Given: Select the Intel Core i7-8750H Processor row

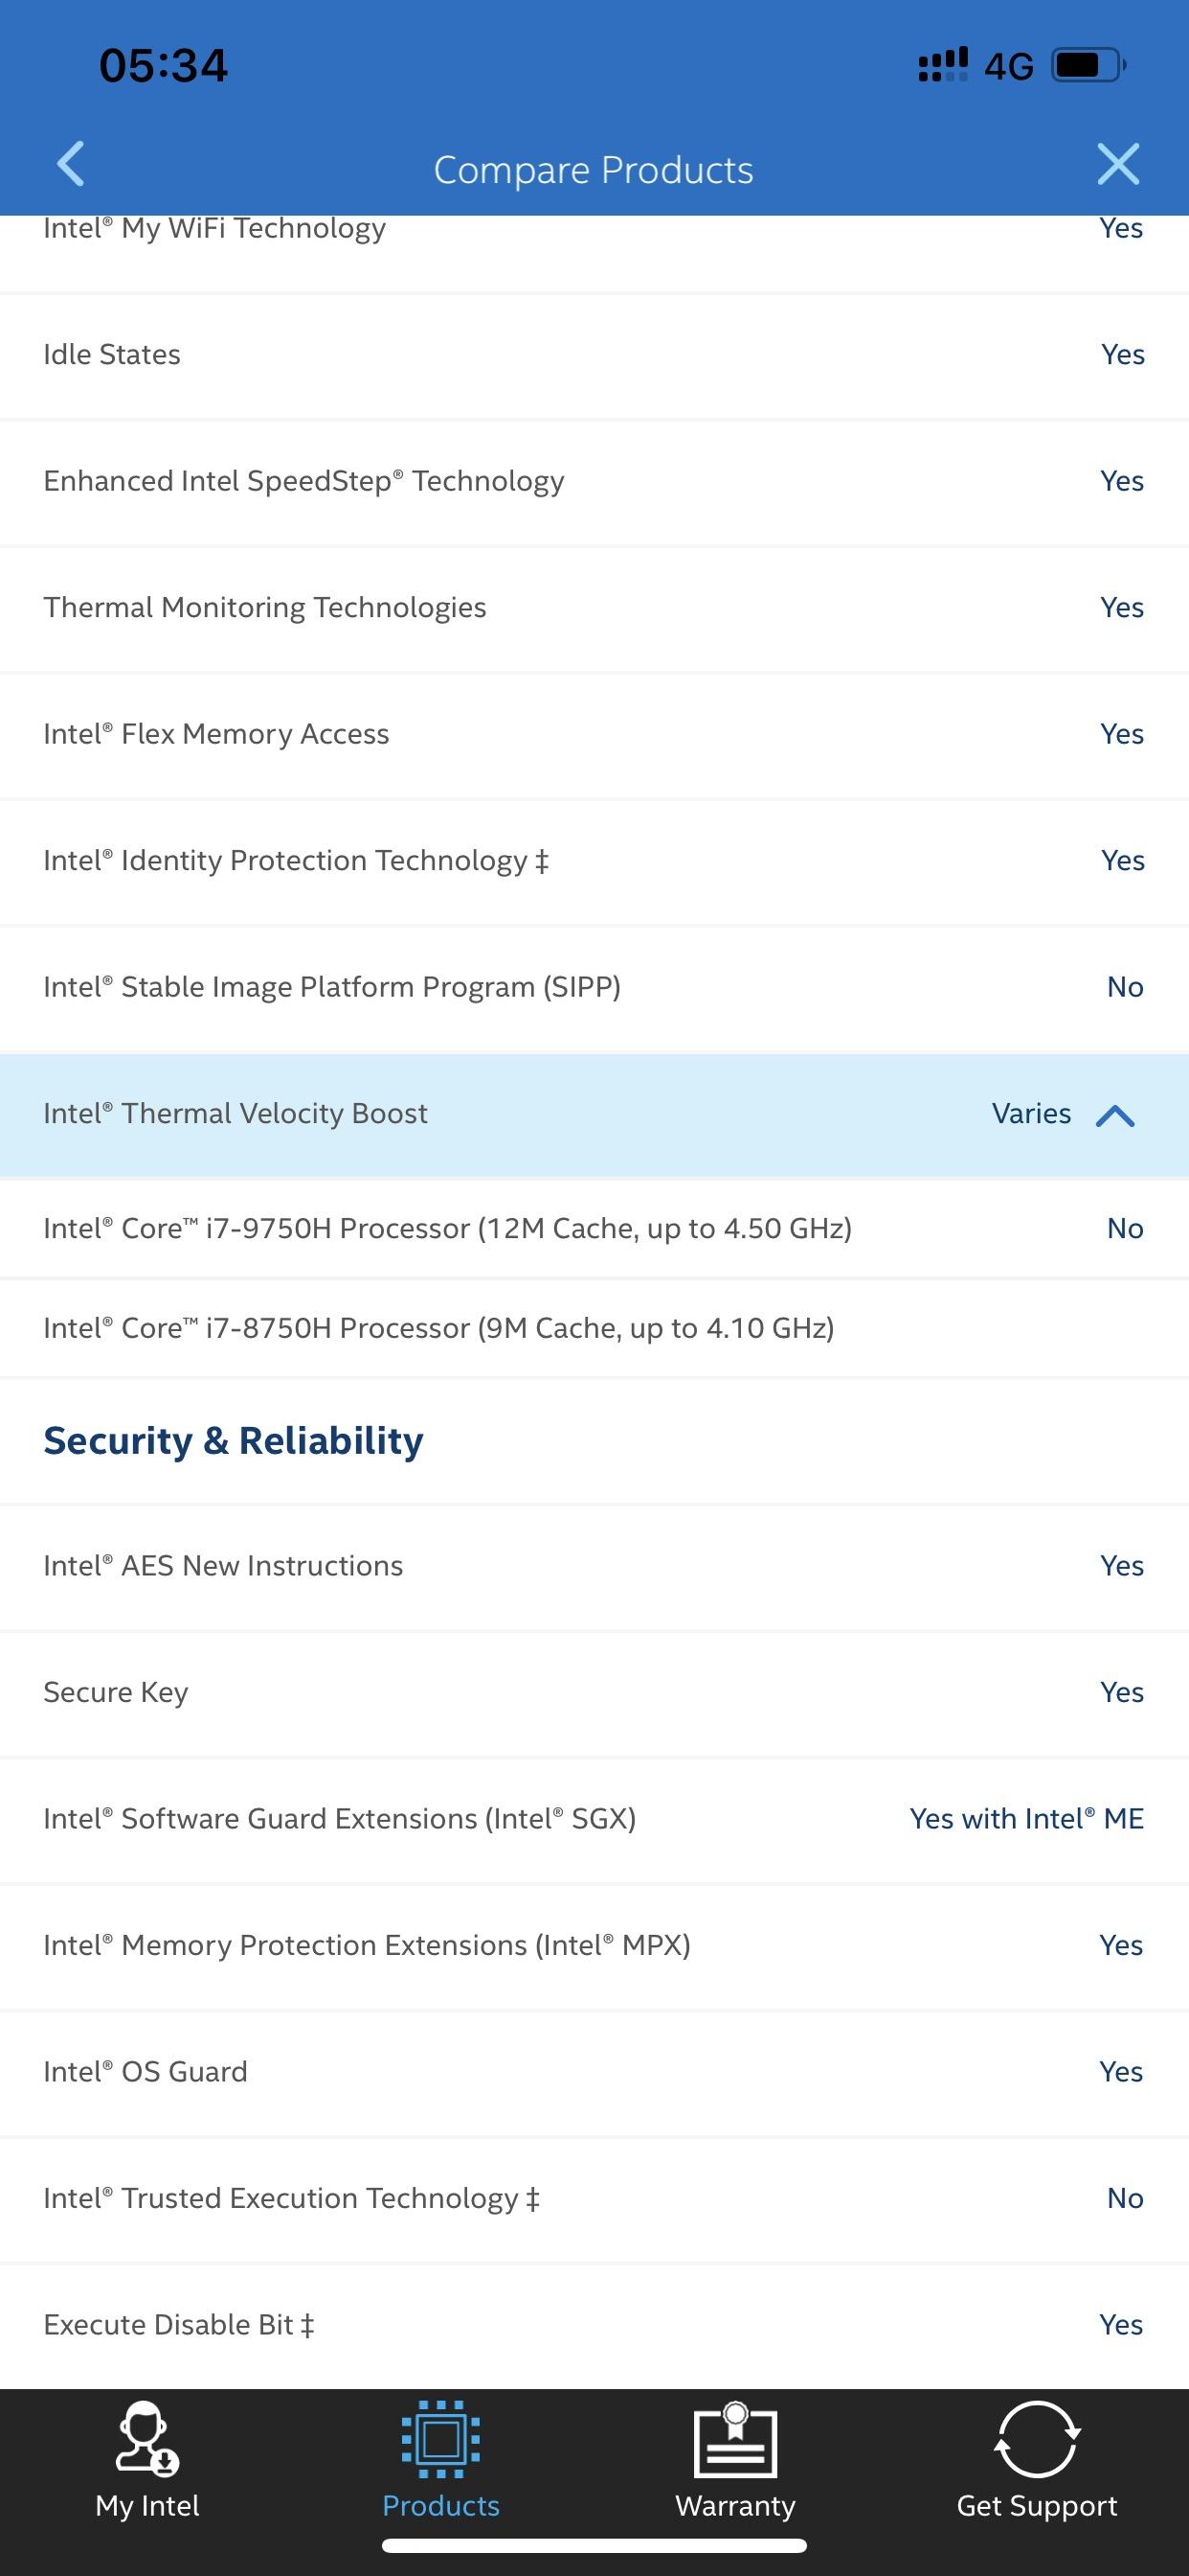Looking at the screenshot, I should [x=594, y=1328].
